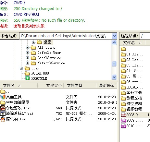Image resolution: width=150 pixels, height=142 pixels.
Task: Click the 04.飞... remote folder icon
Action: (123, 71)
